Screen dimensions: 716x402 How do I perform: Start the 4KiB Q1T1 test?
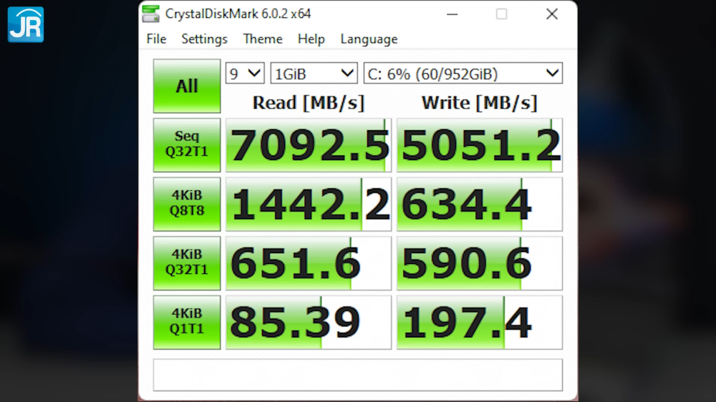click(187, 322)
